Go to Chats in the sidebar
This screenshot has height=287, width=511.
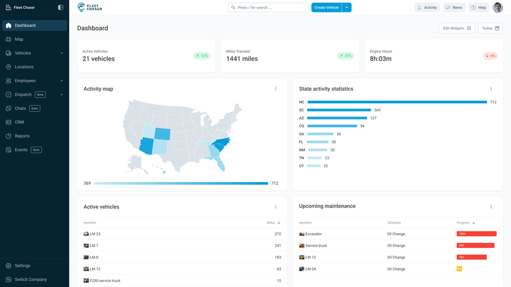point(20,108)
